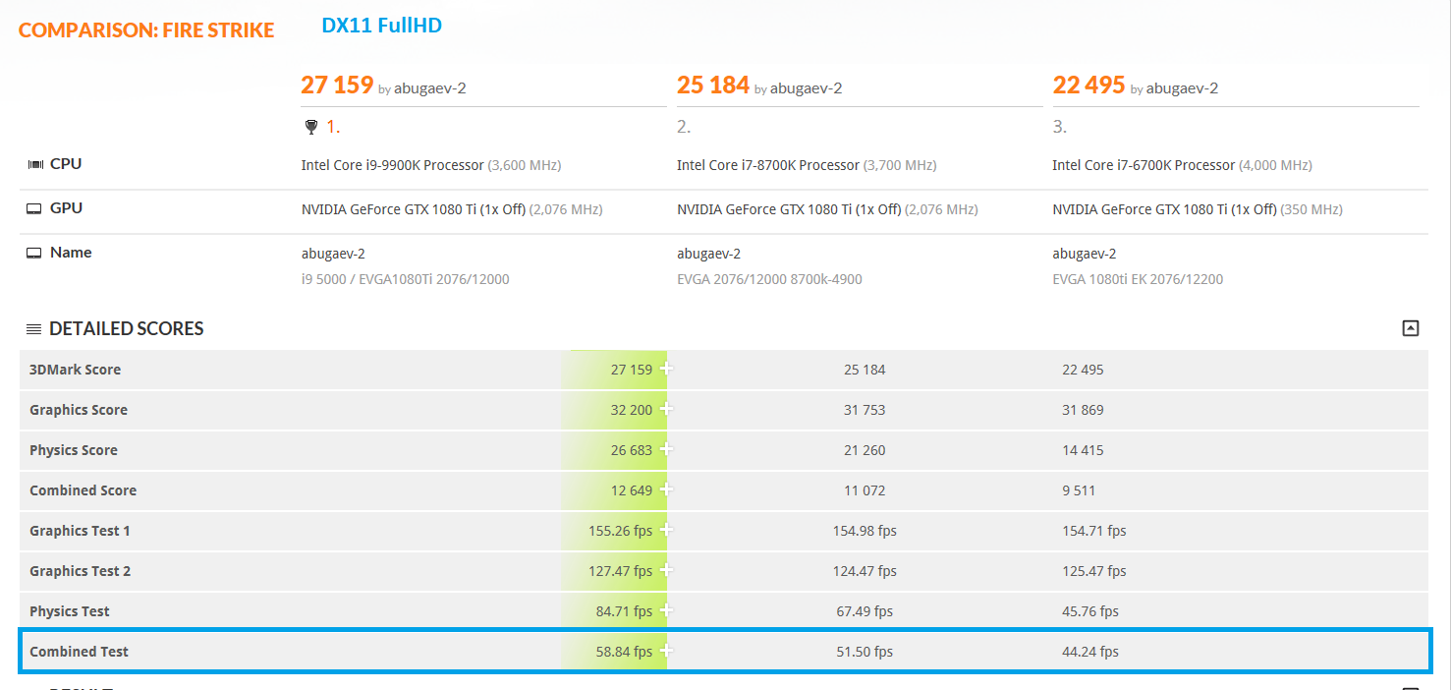1451x690 pixels.
Task: Click the GPU monitor icon
Action: 34,208
